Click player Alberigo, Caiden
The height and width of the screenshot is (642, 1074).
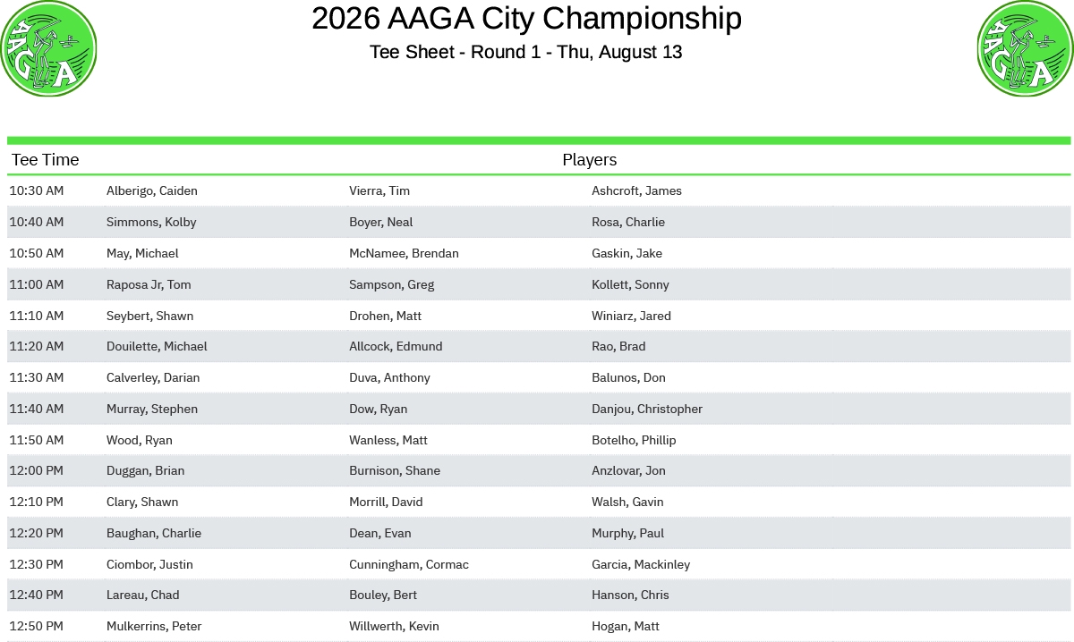[x=152, y=190]
